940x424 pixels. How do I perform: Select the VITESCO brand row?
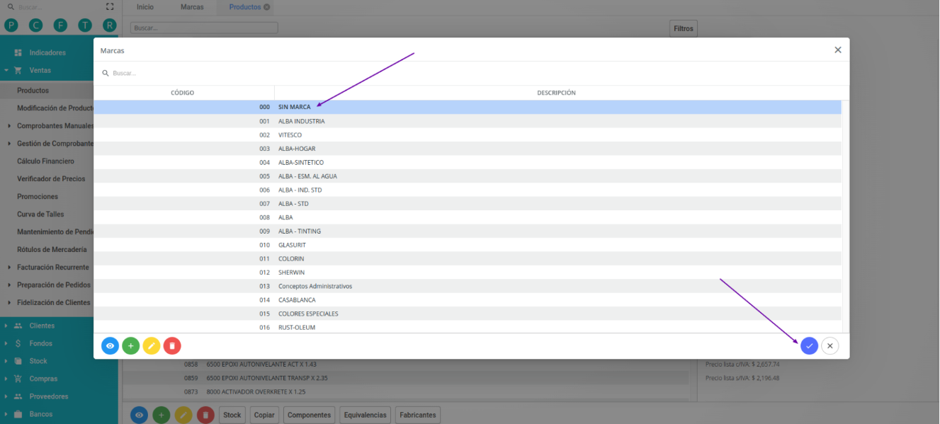coord(468,134)
